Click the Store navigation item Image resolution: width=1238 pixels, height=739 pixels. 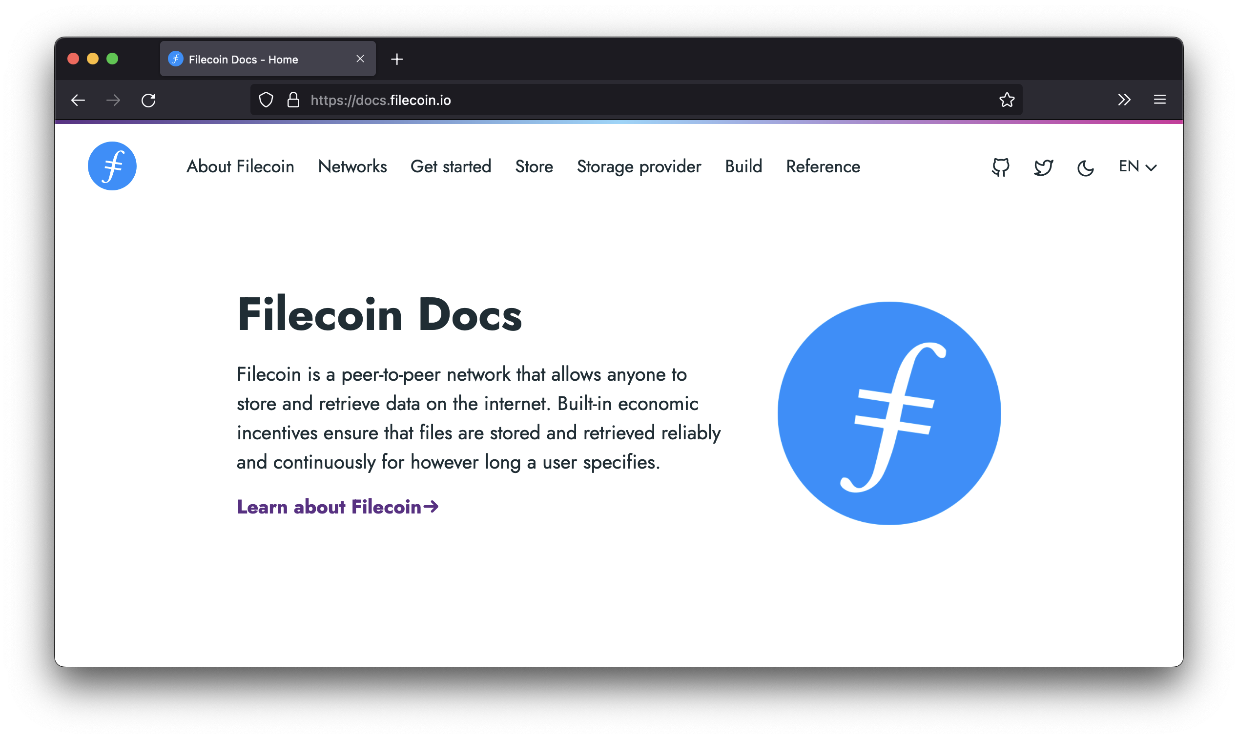[x=533, y=166]
